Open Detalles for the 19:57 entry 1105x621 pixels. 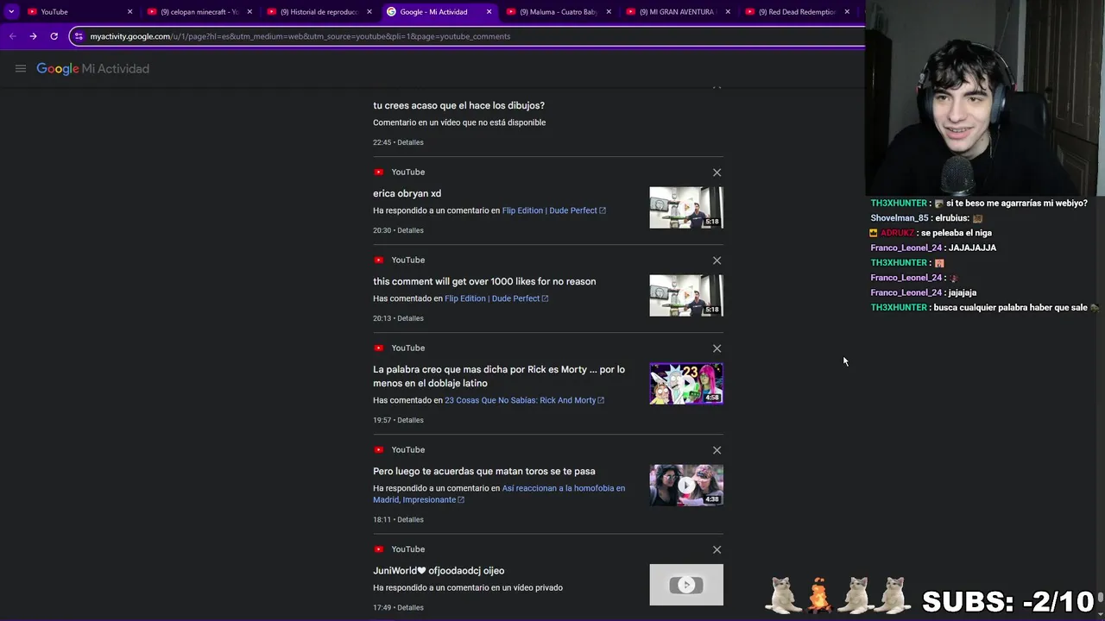(x=410, y=420)
